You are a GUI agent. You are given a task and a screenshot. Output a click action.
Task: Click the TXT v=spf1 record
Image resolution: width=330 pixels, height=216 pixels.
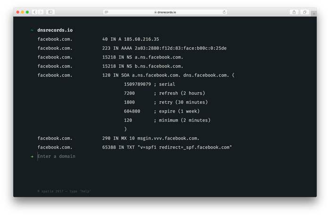167,147
